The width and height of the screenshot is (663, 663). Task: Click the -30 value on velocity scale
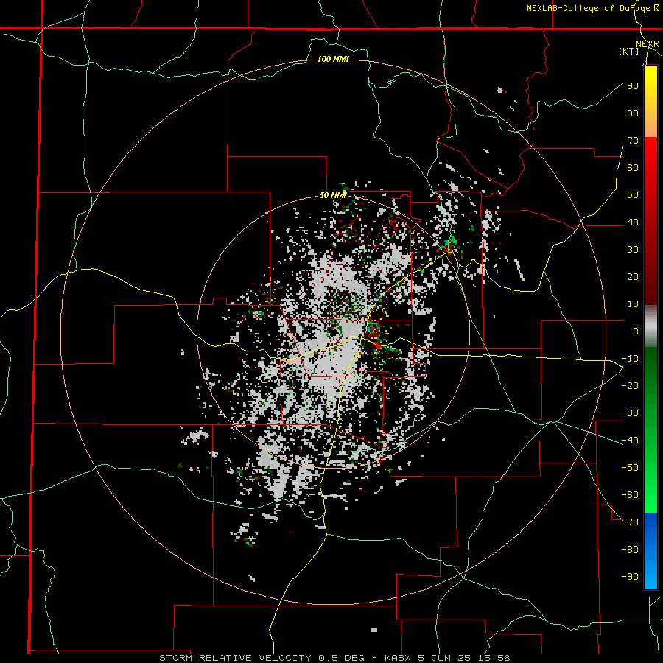point(630,413)
